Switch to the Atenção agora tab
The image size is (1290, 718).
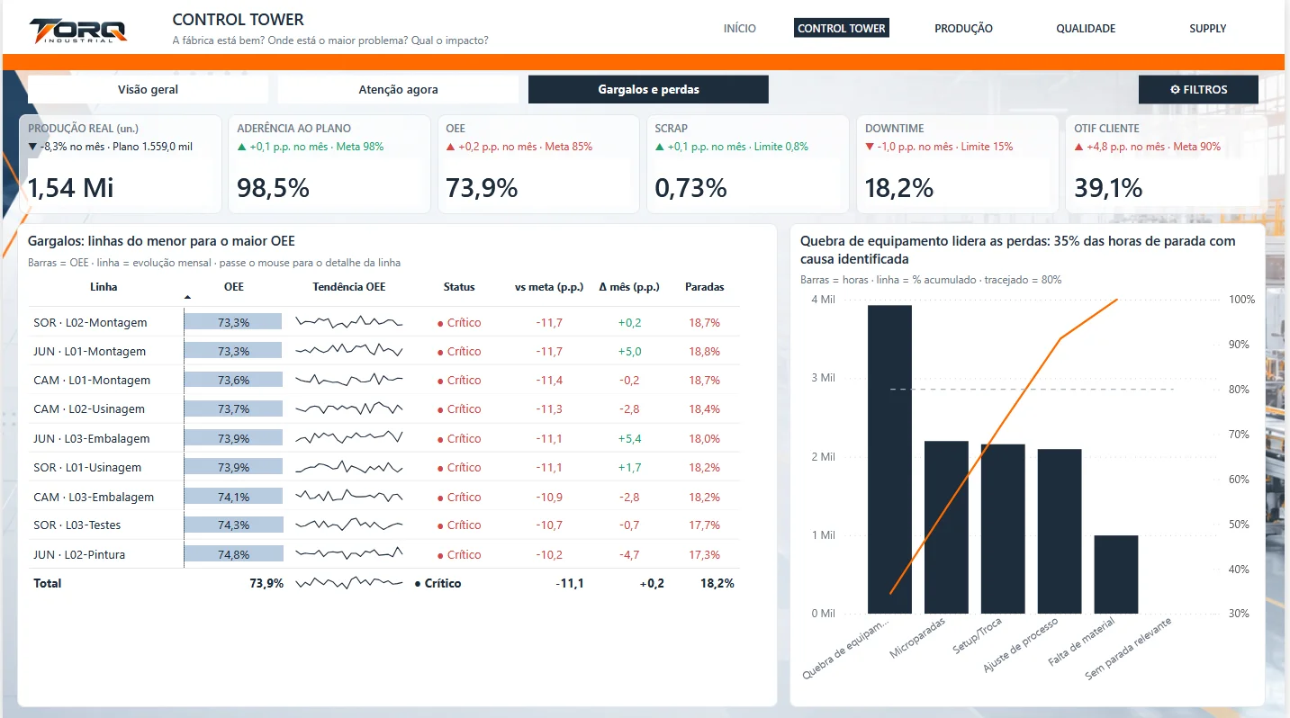(398, 89)
